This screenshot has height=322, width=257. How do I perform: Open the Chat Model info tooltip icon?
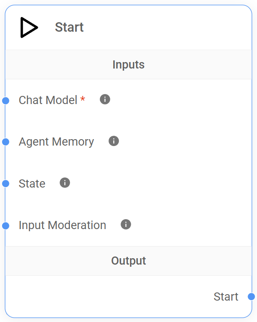[105, 99]
